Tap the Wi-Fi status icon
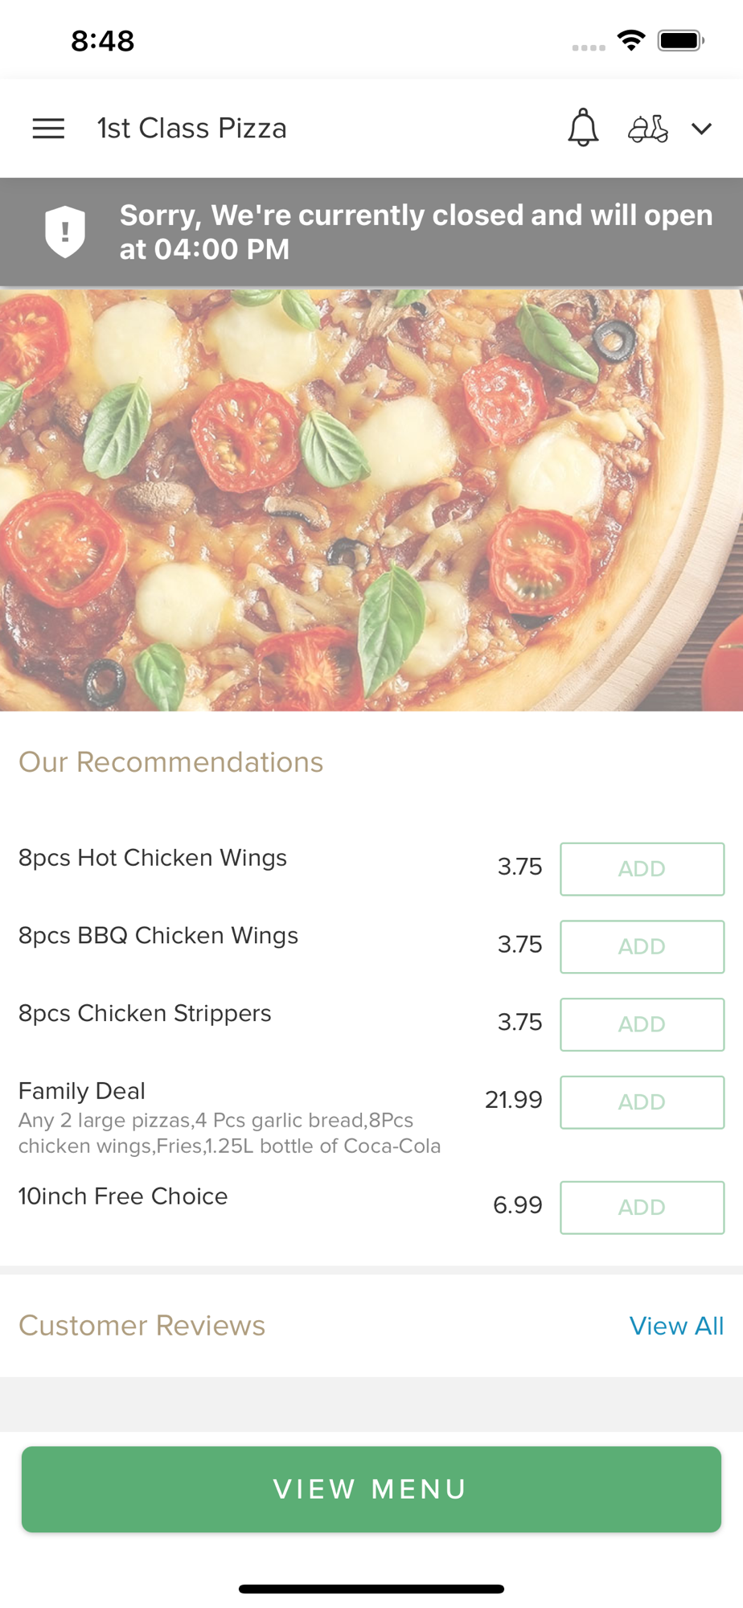 pyautogui.click(x=631, y=40)
